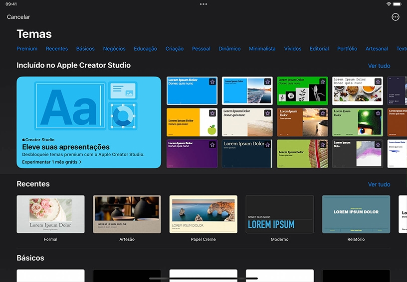Jump to the Portfólio category
Screen dimensions: 407x282
[x=347, y=49]
